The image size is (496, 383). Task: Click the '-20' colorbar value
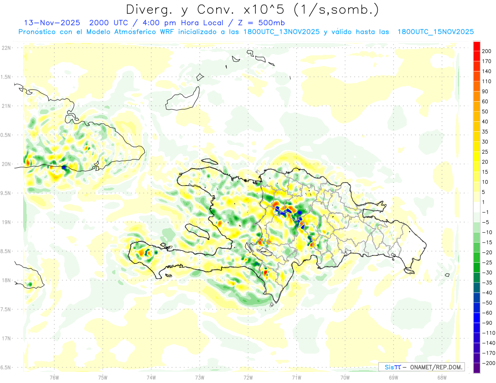pos(488,252)
